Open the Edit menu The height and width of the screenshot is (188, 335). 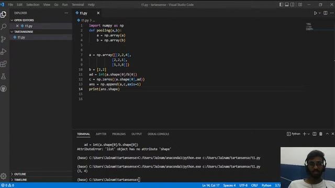[19, 5]
